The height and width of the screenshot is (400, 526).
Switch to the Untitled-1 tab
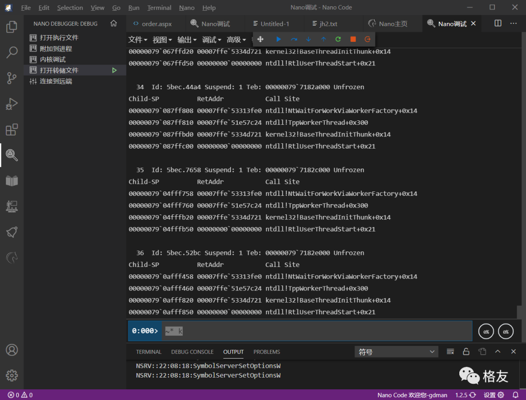274,23
